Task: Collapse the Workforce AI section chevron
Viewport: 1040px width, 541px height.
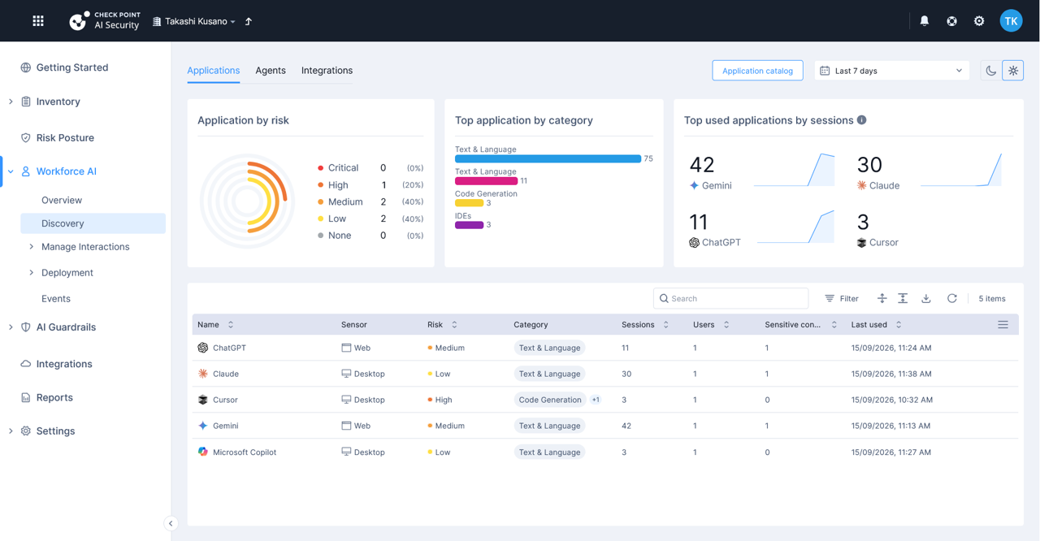Action: [11, 171]
